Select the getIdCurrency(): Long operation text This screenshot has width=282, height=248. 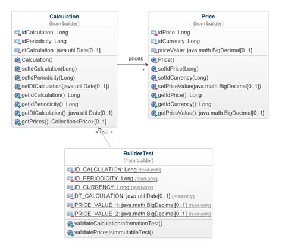(x=184, y=104)
